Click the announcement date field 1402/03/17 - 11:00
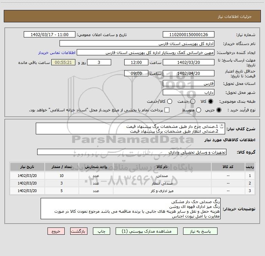The width and height of the screenshot is (265, 256). (50, 35)
